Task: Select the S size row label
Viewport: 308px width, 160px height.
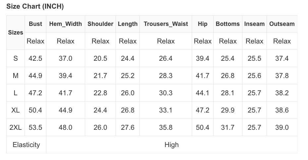Action: pos(16,58)
